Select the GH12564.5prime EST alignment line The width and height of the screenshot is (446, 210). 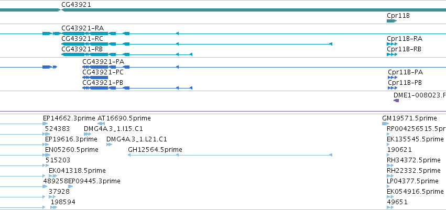coord(230,155)
